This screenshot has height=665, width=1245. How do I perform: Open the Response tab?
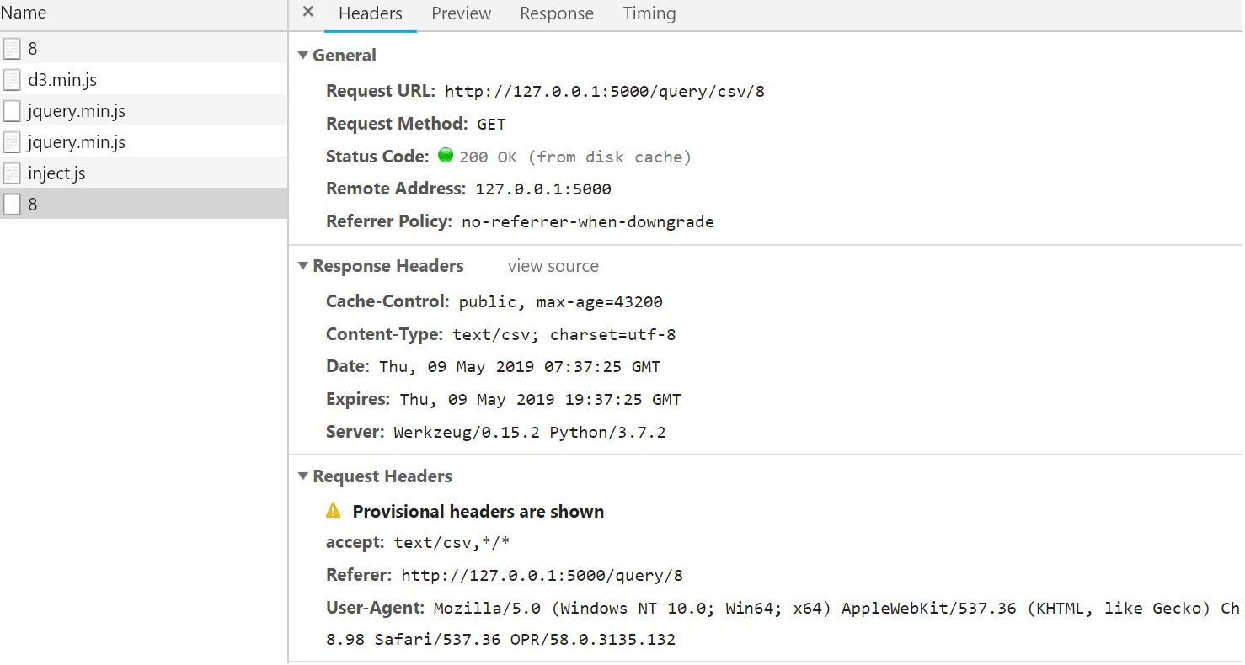[556, 13]
